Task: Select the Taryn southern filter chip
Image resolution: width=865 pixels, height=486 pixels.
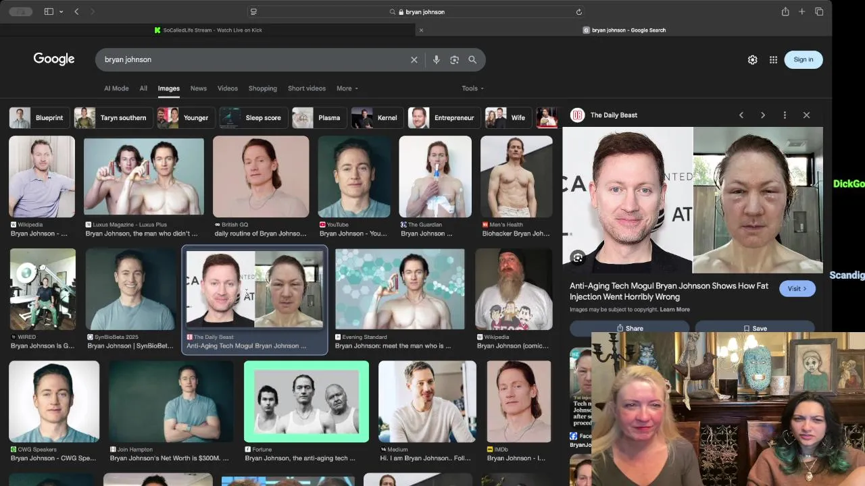Action: (113, 117)
